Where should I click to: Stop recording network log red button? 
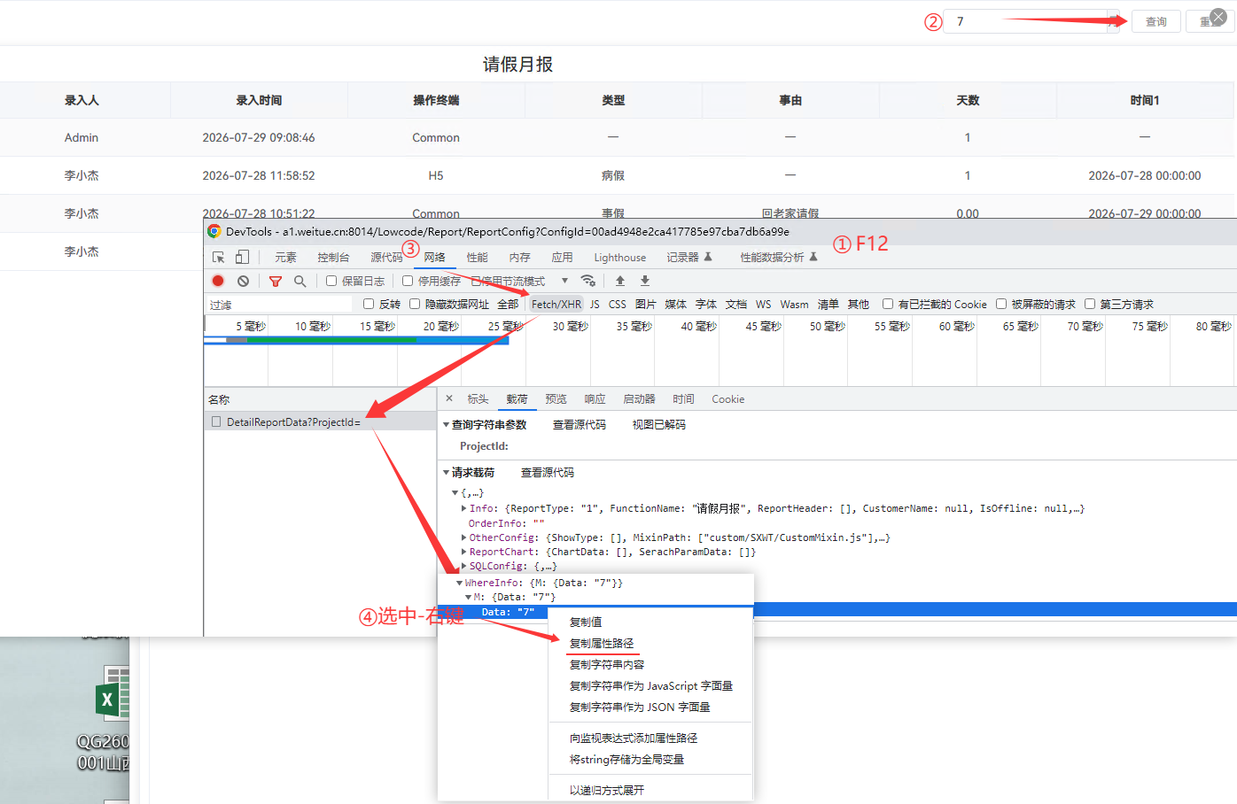(x=218, y=281)
